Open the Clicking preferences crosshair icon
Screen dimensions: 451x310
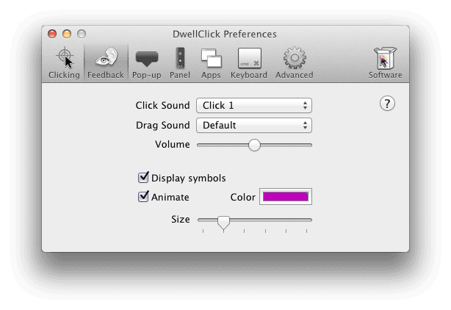pyautogui.click(x=65, y=58)
